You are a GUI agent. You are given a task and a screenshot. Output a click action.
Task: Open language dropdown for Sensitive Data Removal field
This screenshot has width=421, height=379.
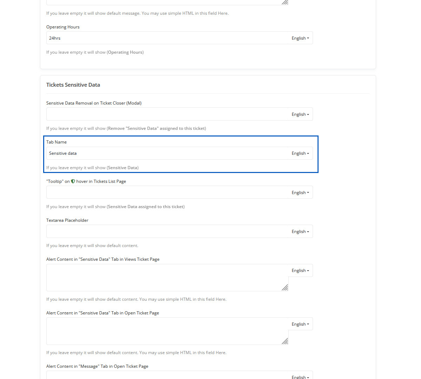pos(300,114)
